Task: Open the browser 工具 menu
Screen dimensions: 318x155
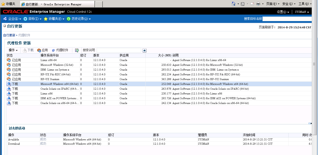Action: pos(305,4)
